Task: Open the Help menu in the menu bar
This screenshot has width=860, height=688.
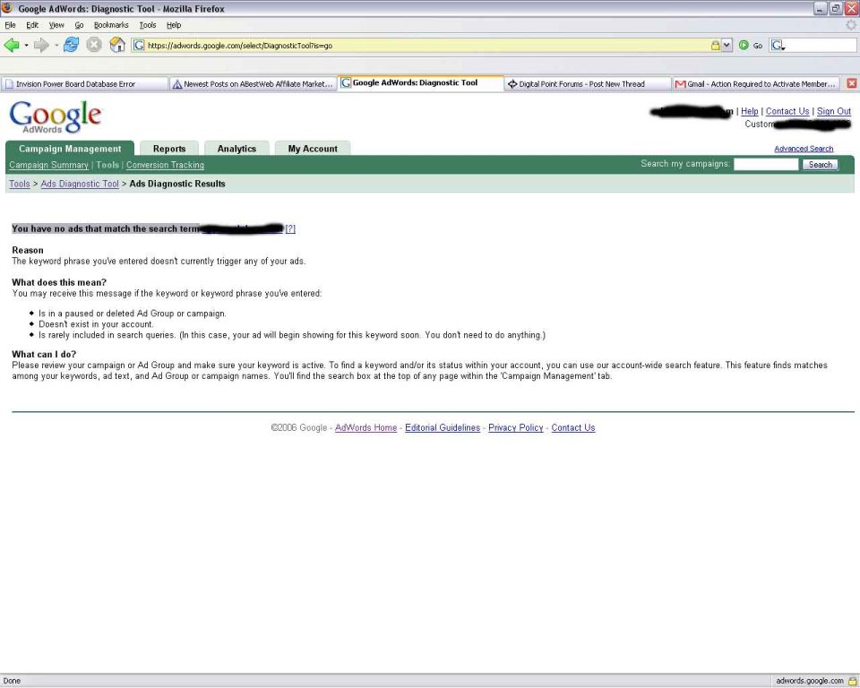Action: click(174, 25)
